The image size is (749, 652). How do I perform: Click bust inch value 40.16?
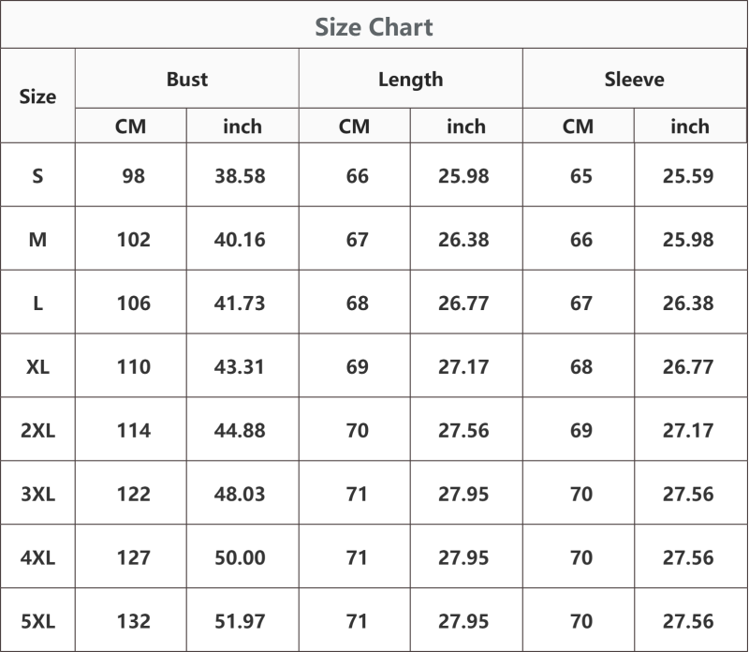pos(240,240)
